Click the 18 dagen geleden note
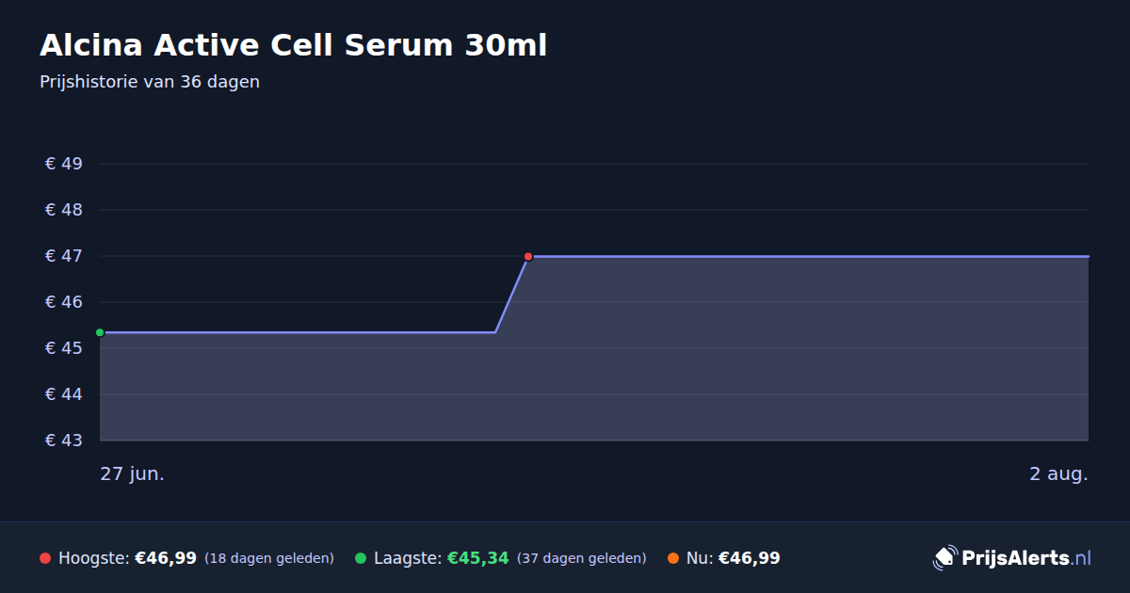 click(x=269, y=558)
